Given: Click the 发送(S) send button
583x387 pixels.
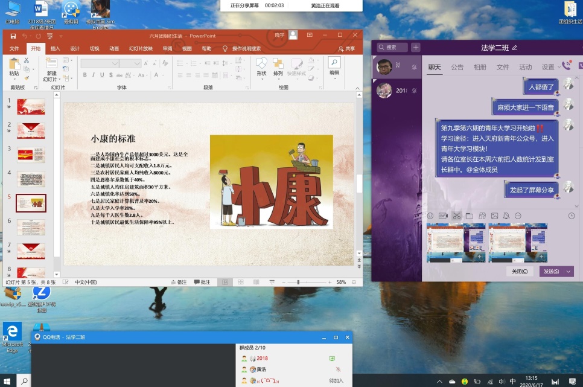Looking at the screenshot, I should coord(552,272).
